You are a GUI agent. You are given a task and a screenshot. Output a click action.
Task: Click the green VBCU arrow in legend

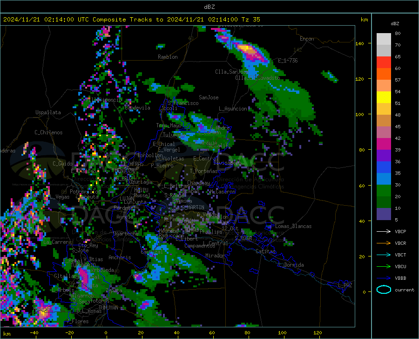click(384, 266)
